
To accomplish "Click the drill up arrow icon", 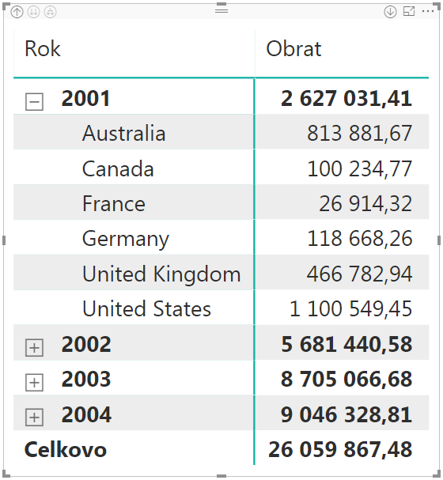I will pos(17,12).
